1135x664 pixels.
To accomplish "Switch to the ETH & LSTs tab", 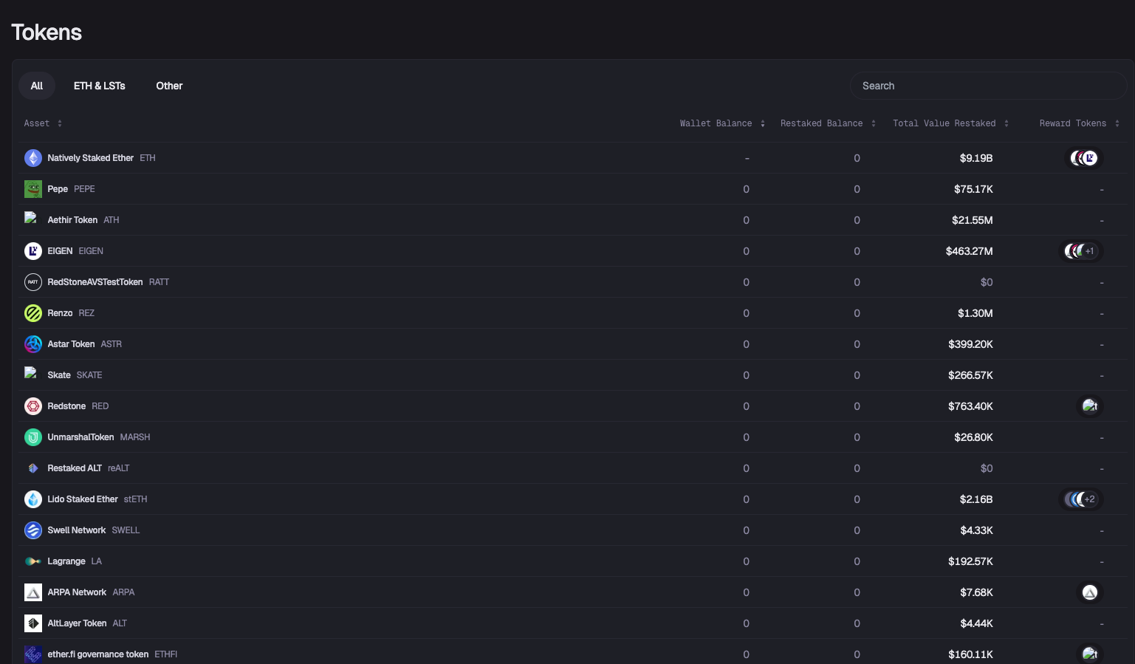I will pyautogui.click(x=100, y=86).
